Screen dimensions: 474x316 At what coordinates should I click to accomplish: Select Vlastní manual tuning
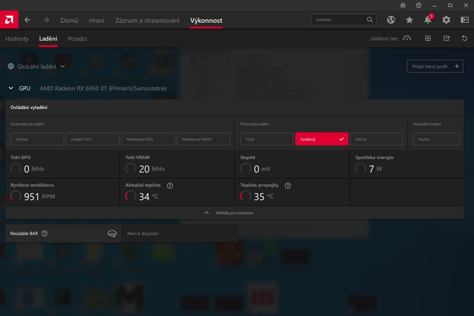pyautogui.click(x=436, y=139)
